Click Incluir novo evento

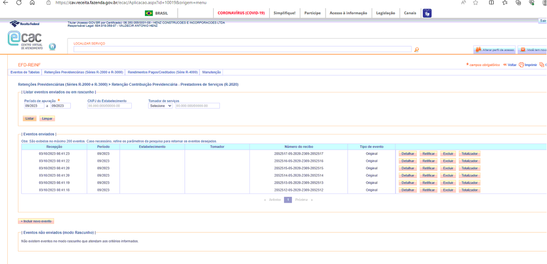pyautogui.click(x=36, y=221)
